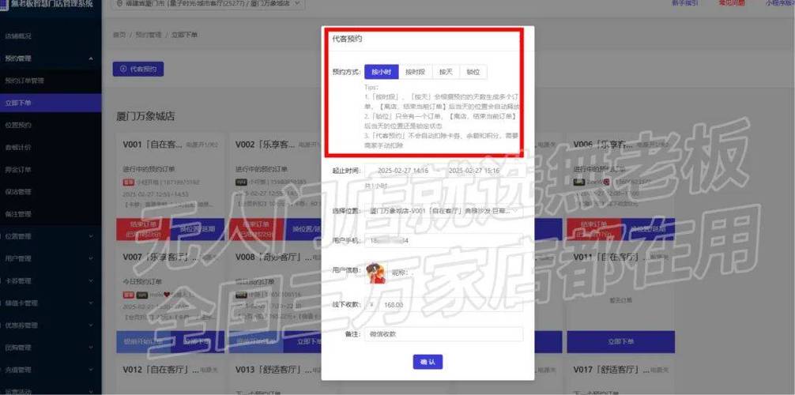Click 立即下单 on the V011 card
The width and height of the screenshot is (795, 395).
[x=620, y=342]
